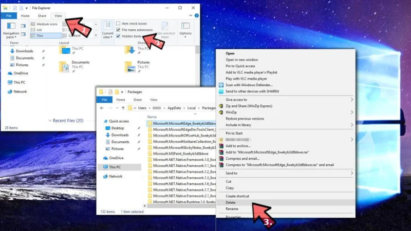Click horizontal scrollbar left arrow in Packages
The image size is (411, 231).
145,206
